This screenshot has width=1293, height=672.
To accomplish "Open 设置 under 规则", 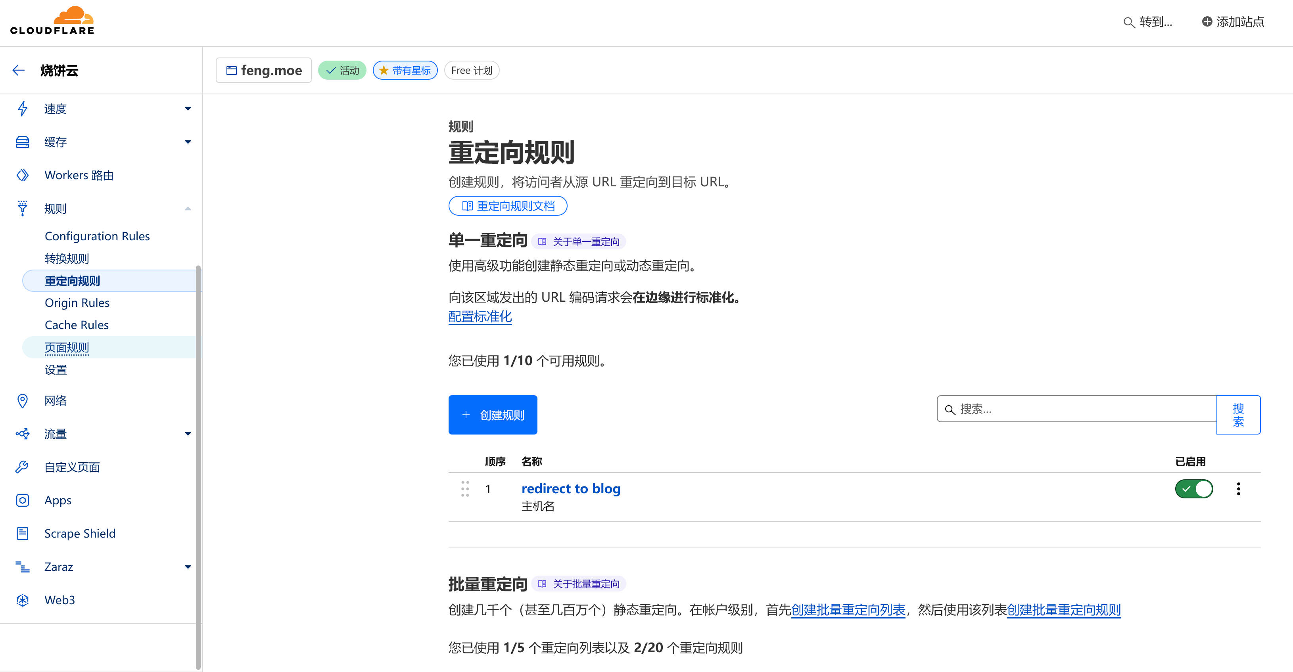I will (56, 370).
